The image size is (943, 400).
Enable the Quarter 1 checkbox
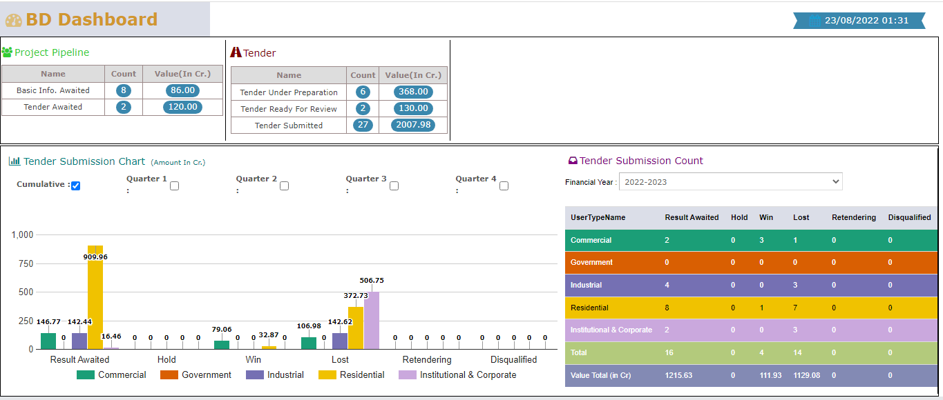tap(174, 186)
